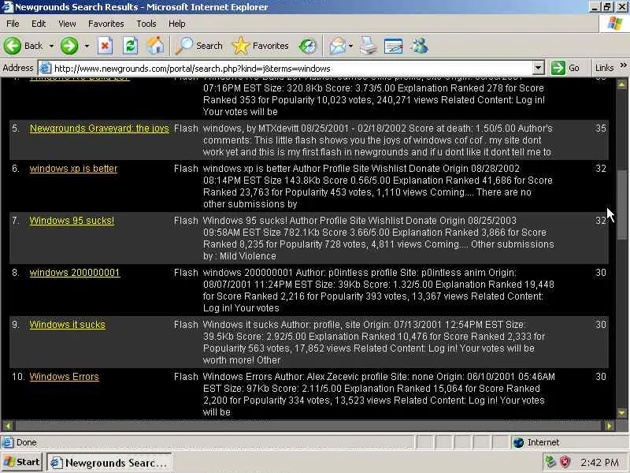
Task: Click the green Forward arrow icon
Action: click(x=69, y=46)
